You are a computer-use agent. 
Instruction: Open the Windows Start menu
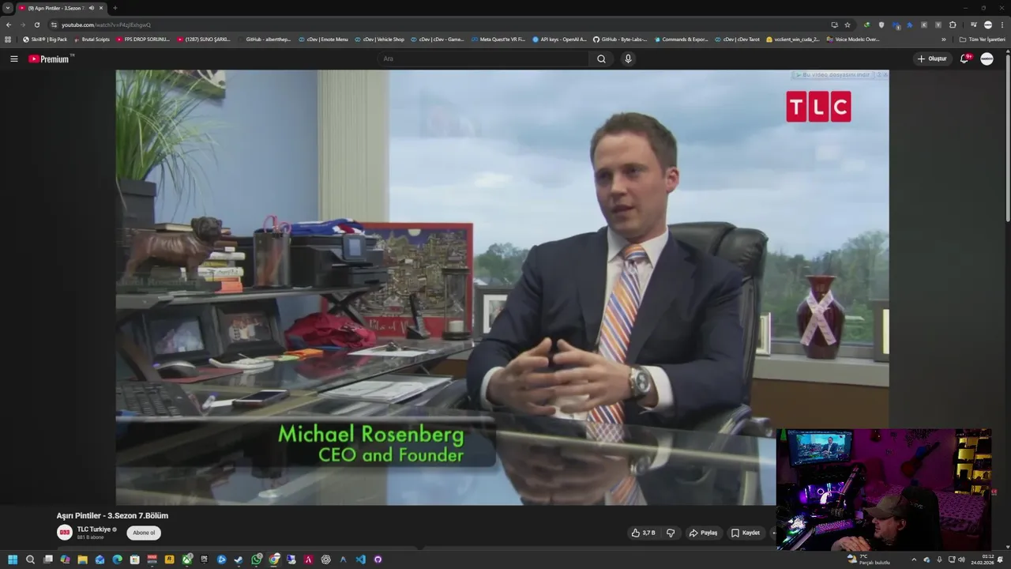pos(13,560)
